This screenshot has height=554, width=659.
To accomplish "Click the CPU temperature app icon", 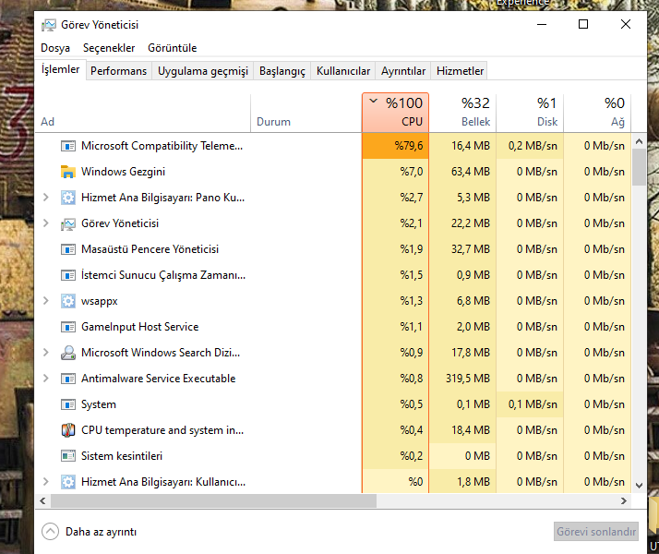I will tap(68, 430).
